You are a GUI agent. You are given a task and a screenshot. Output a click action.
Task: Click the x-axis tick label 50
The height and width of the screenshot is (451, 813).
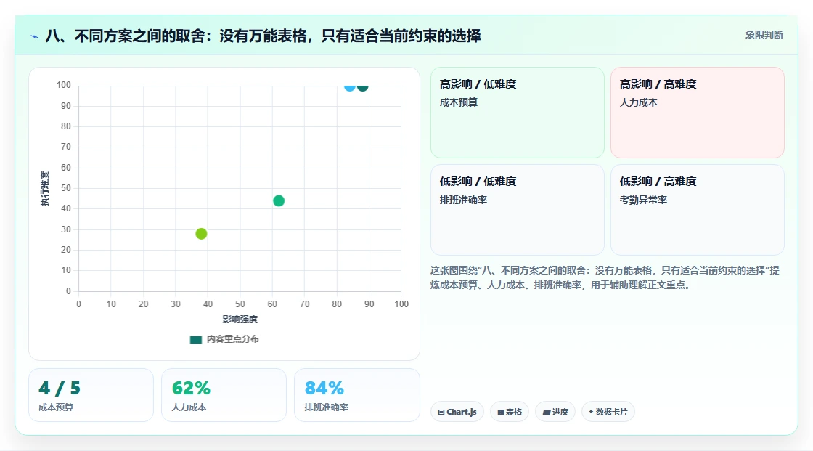240,304
